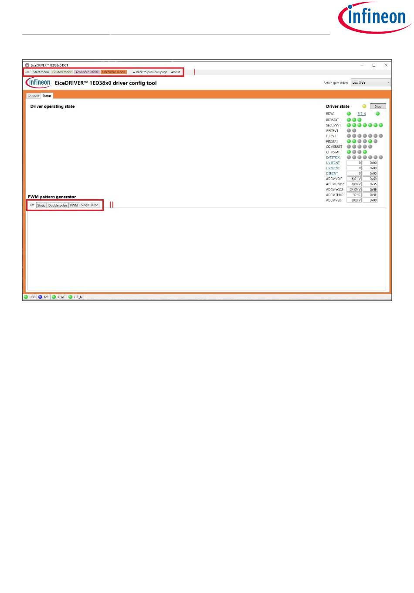The height and width of the screenshot is (593, 414).
Task: Select the Single Pulse tab
Action: point(89,205)
